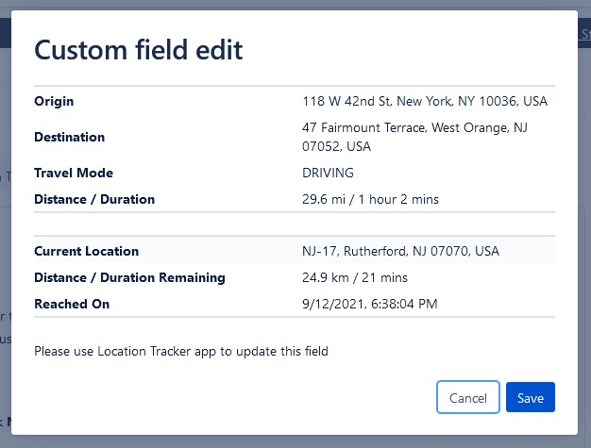591x448 pixels.
Task: Click the 'Destination' label
Action: point(69,137)
